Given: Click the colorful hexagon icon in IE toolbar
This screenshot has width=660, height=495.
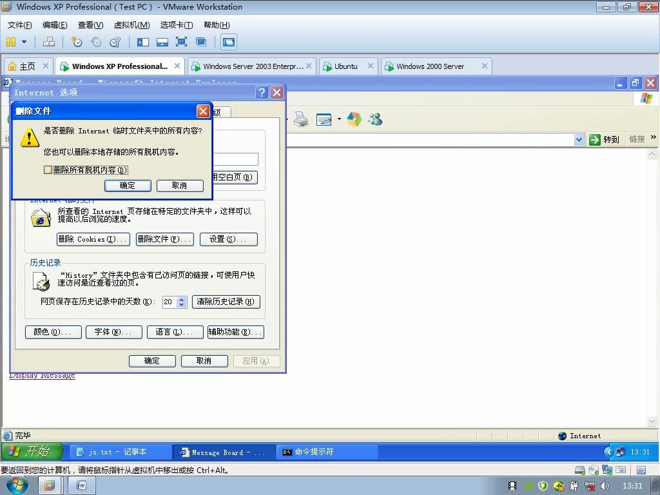Looking at the screenshot, I should pos(354,119).
